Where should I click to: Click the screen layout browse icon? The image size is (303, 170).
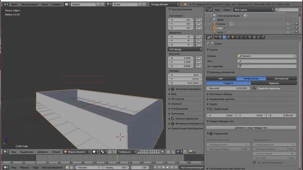click(x=67, y=4)
